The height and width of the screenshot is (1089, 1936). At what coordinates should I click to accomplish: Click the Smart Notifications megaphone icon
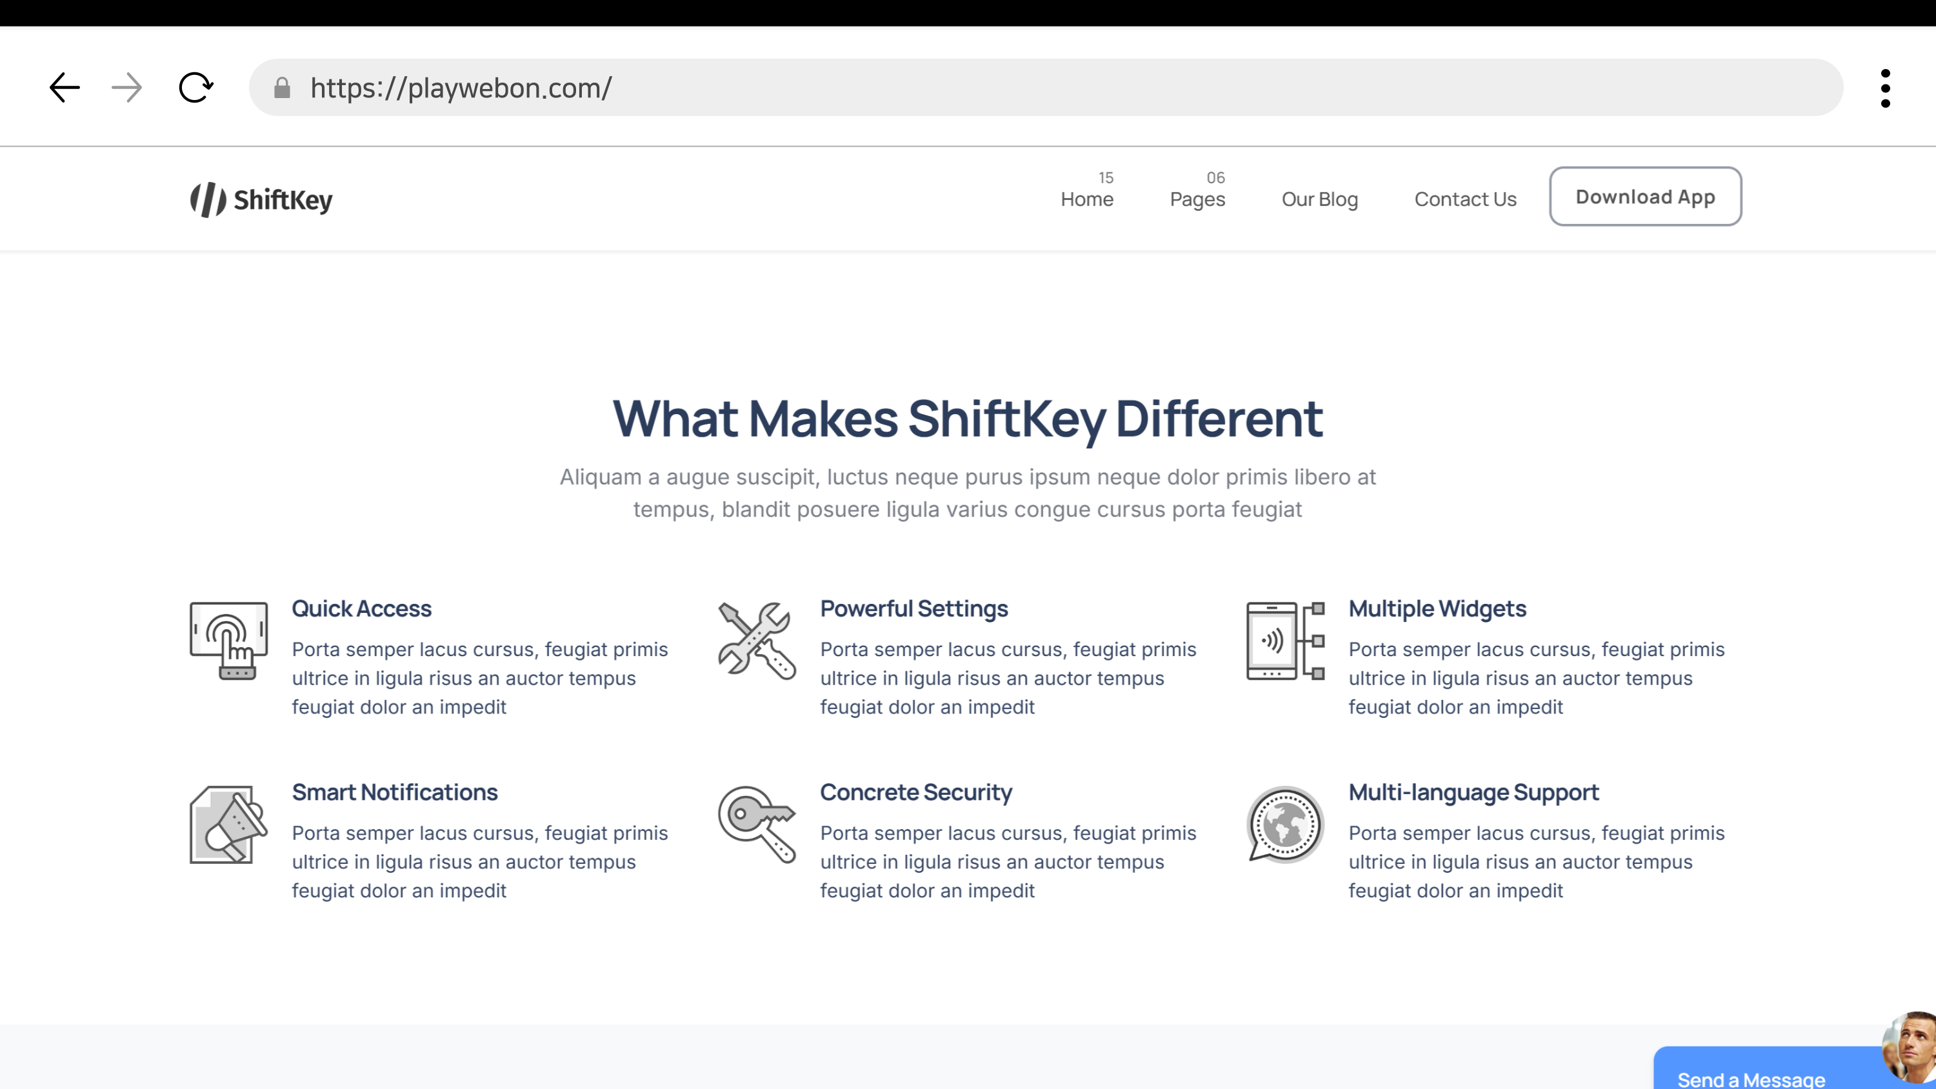click(228, 824)
